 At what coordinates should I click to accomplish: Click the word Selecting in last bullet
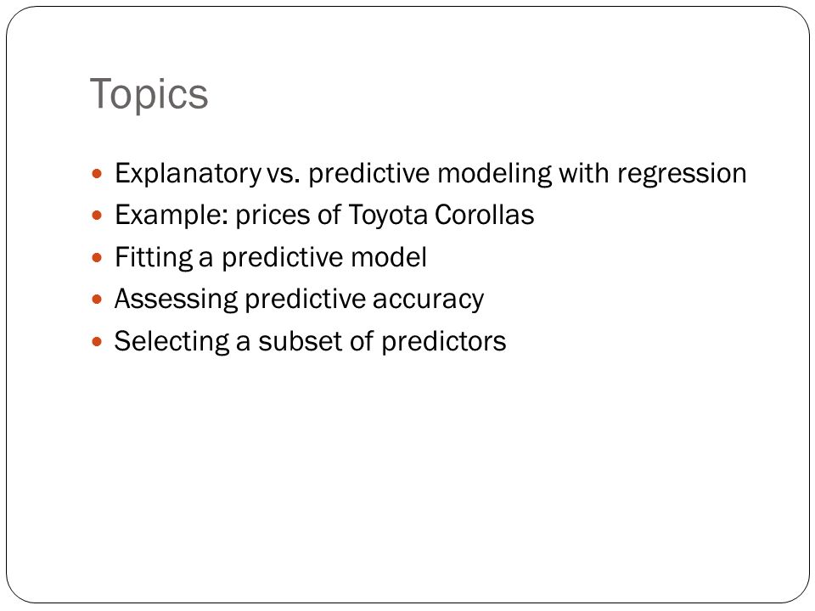[172, 342]
